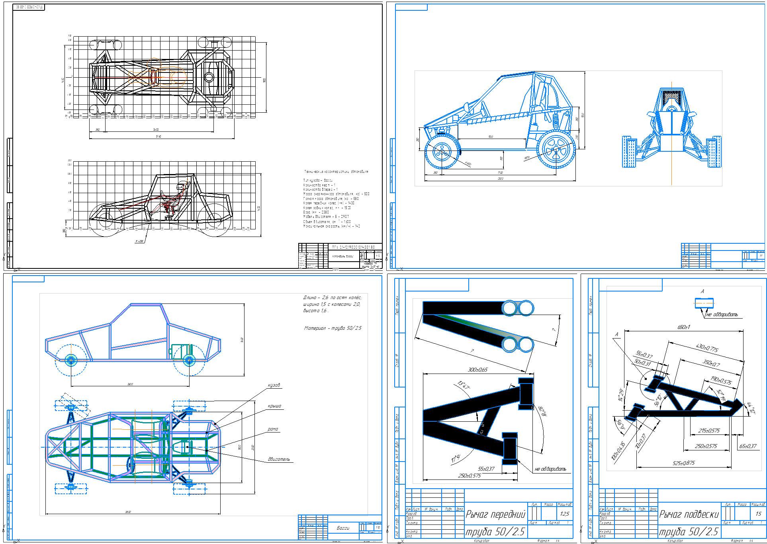The image size is (767, 544).
Task: Click the angled two-tube end view drawing
Action: 478,327
